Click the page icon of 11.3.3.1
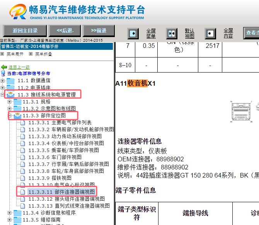 pos(23,123)
